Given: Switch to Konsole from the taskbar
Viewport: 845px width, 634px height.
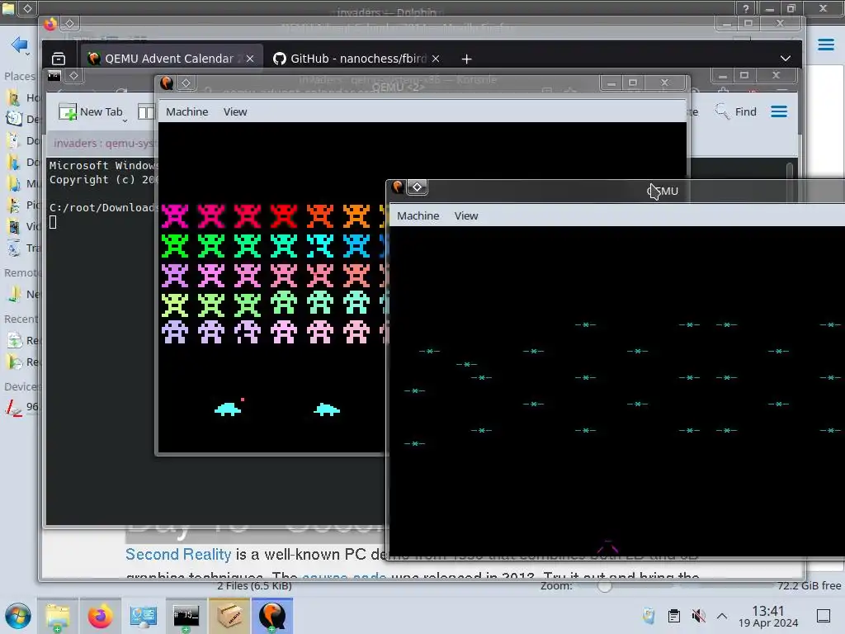Looking at the screenshot, I should point(186,616).
